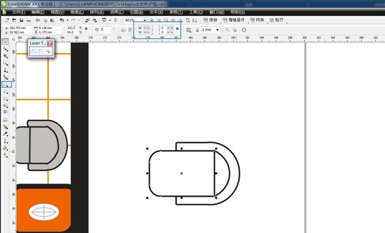Close the Laser T... floating panel
385x233 pixels.
(x=50, y=44)
